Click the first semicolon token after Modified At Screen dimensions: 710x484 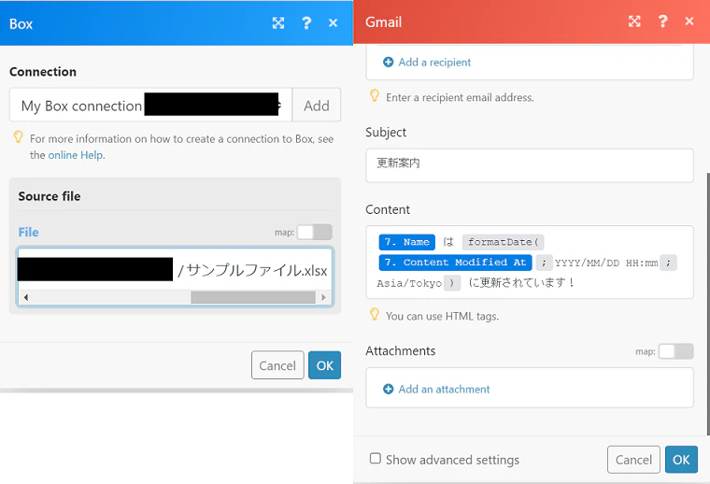coord(544,263)
